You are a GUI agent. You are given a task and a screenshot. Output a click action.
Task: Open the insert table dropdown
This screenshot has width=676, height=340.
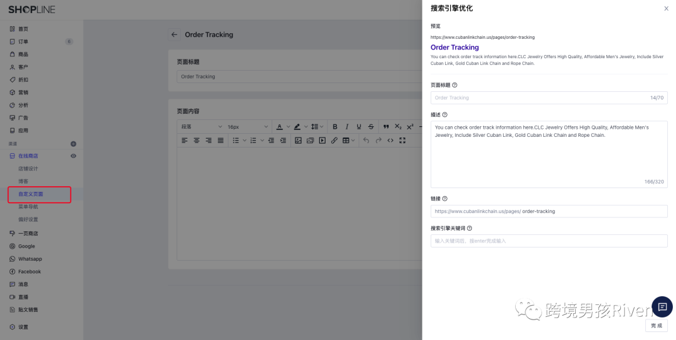(x=349, y=140)
